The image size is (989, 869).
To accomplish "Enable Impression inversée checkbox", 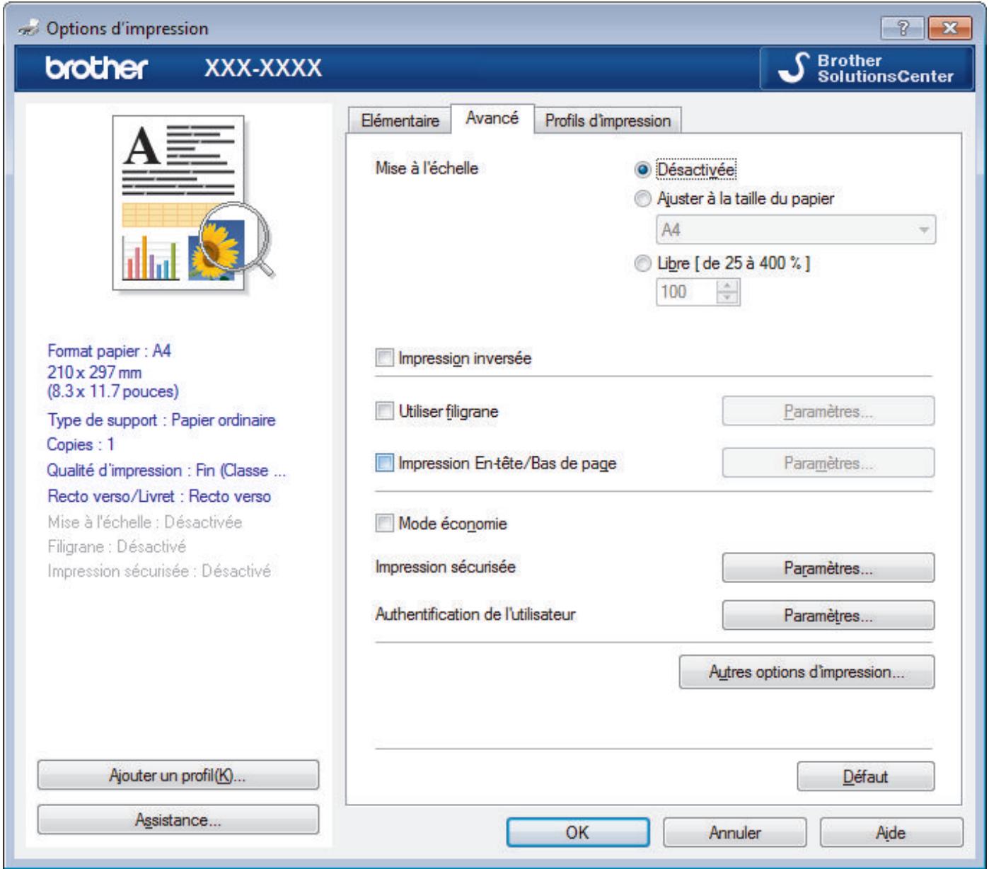I will [384, 358].
